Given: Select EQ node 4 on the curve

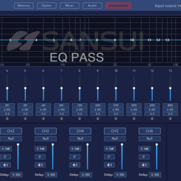Looking at the screenshot, I should [x=36, y=40].
